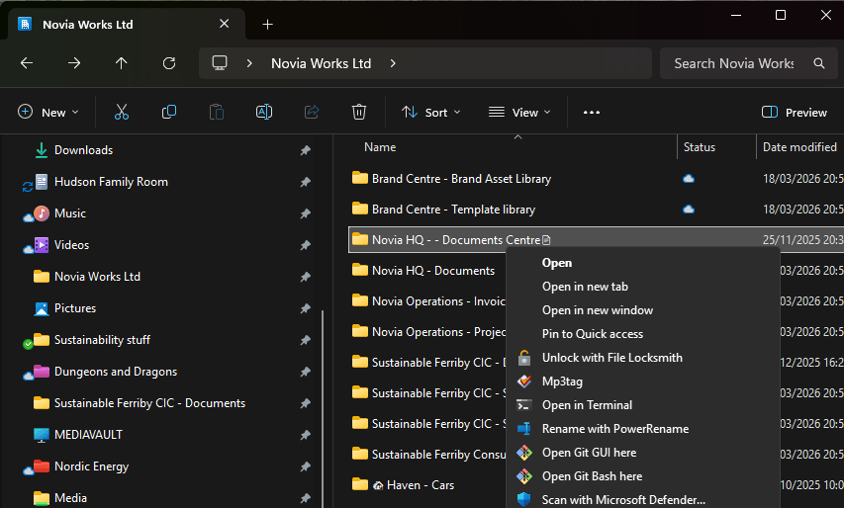This screenshot has height=508, width=844.
Task: Select Unlock with File Locksmith
Action: click(611, 358)
